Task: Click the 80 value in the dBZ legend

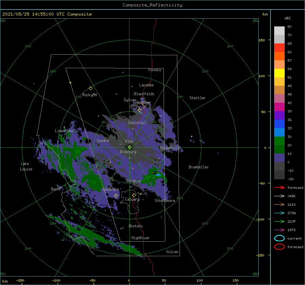Action: click(x=289, y=27)
